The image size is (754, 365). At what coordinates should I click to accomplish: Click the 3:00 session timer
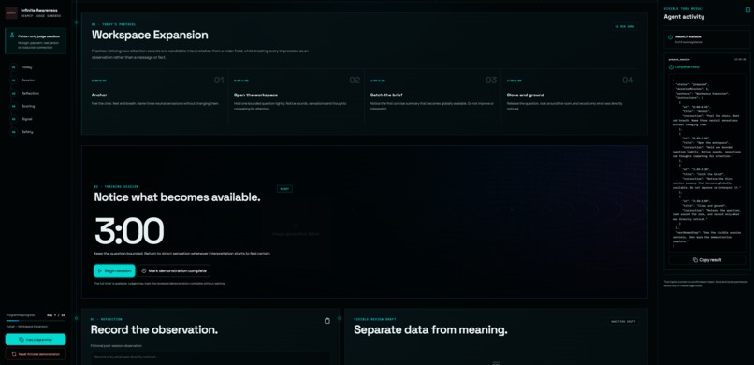click(x=129, y=231)
